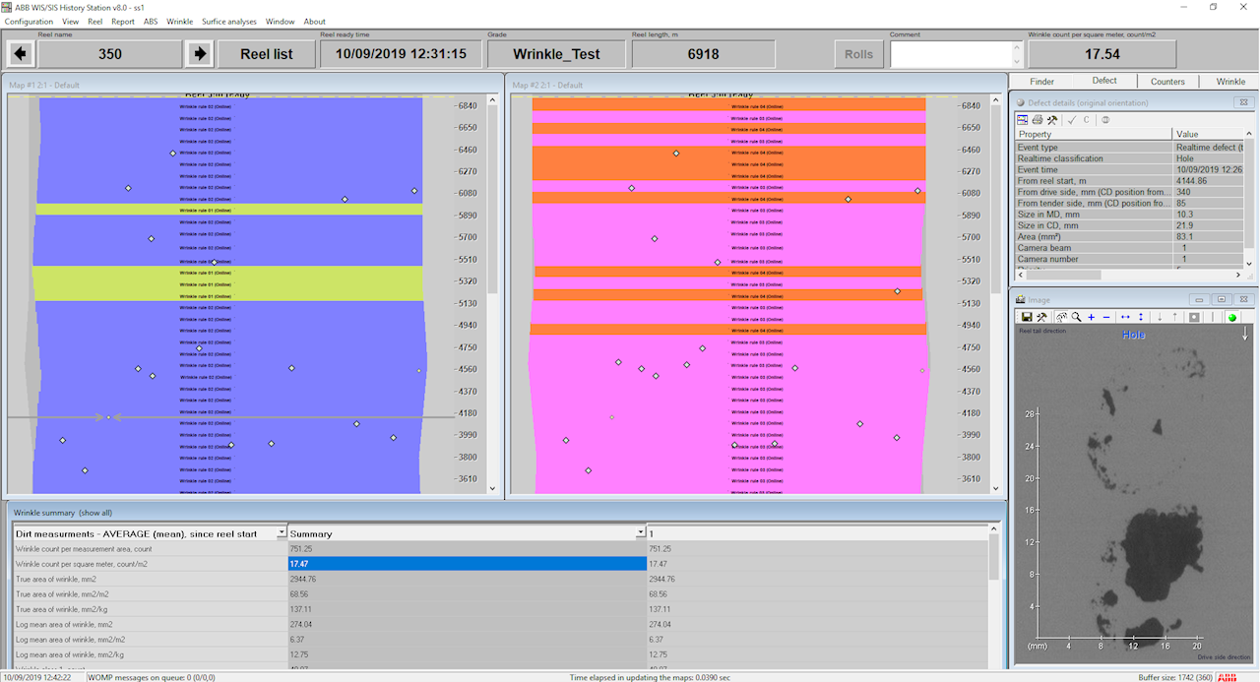The image size is (1260, 682).
Task: Click reel name 350 button
Action: 110,54
